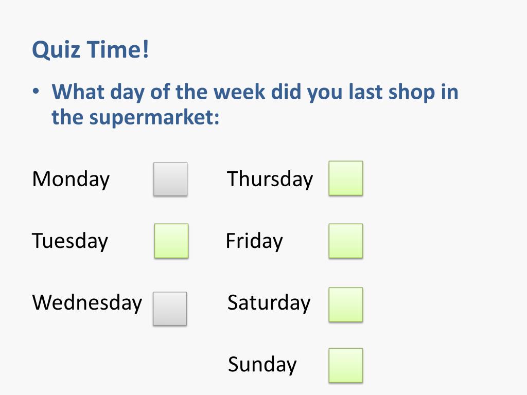Click the Quiz Time! heading
This screenshot has width=527, height=395.
91,49
